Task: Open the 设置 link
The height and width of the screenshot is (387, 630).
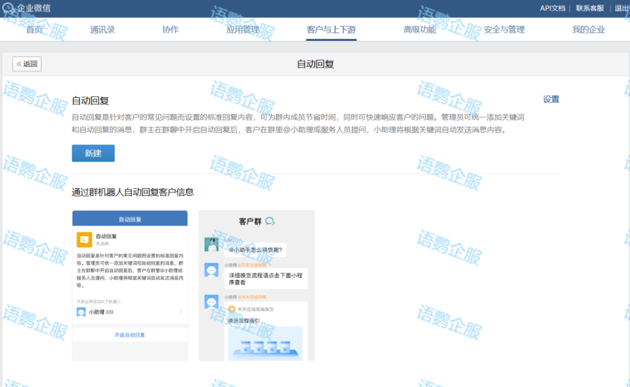Action: click(x=551, y=100)
